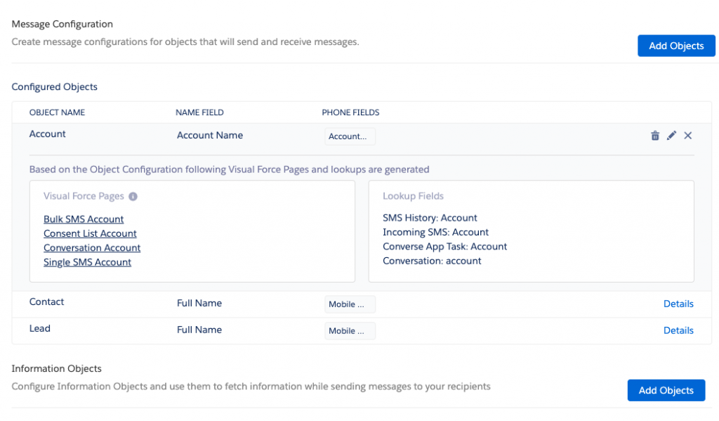
Task: Open the Conversation Account page
Action: pyautogui.click(x=92, y=247)
